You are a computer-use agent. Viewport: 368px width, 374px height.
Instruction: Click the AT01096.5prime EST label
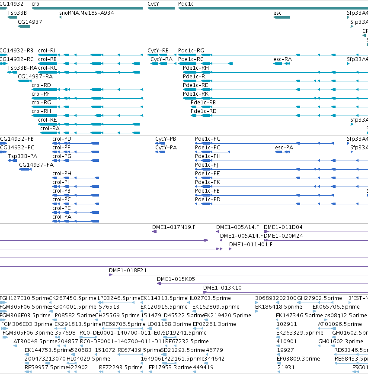click(x=340, y=324)
